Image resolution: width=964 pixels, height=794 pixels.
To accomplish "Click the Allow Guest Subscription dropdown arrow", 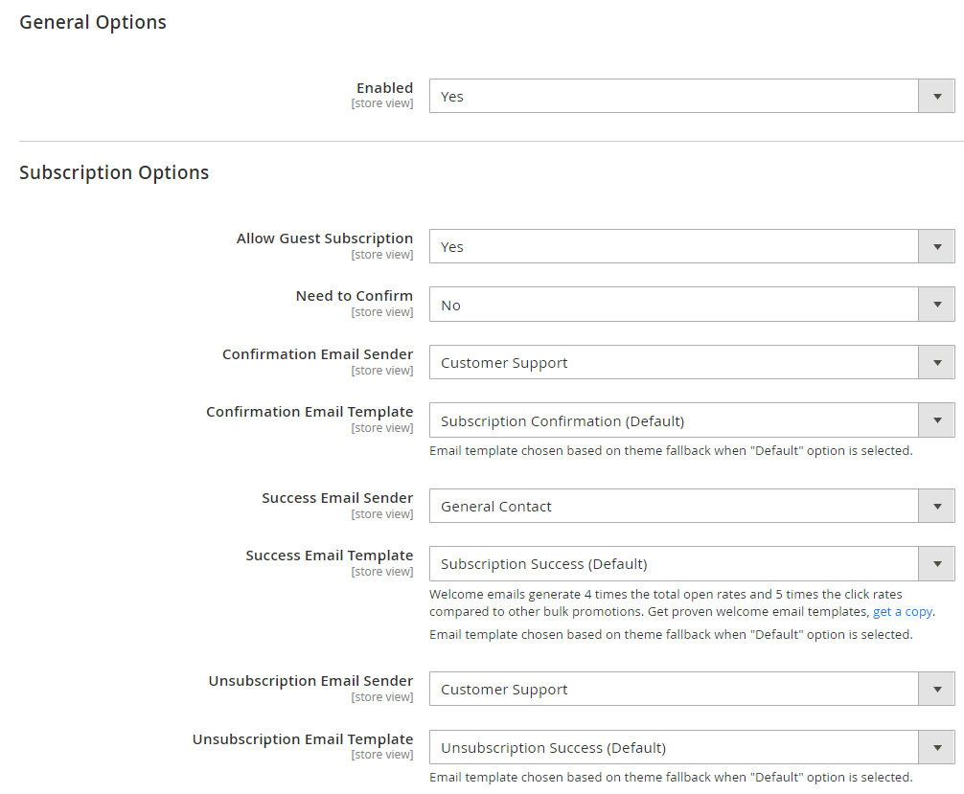I will coord(936,246).
